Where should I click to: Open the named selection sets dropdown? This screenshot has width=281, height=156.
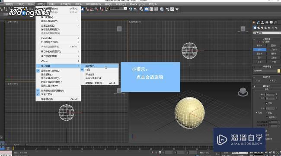118,9
